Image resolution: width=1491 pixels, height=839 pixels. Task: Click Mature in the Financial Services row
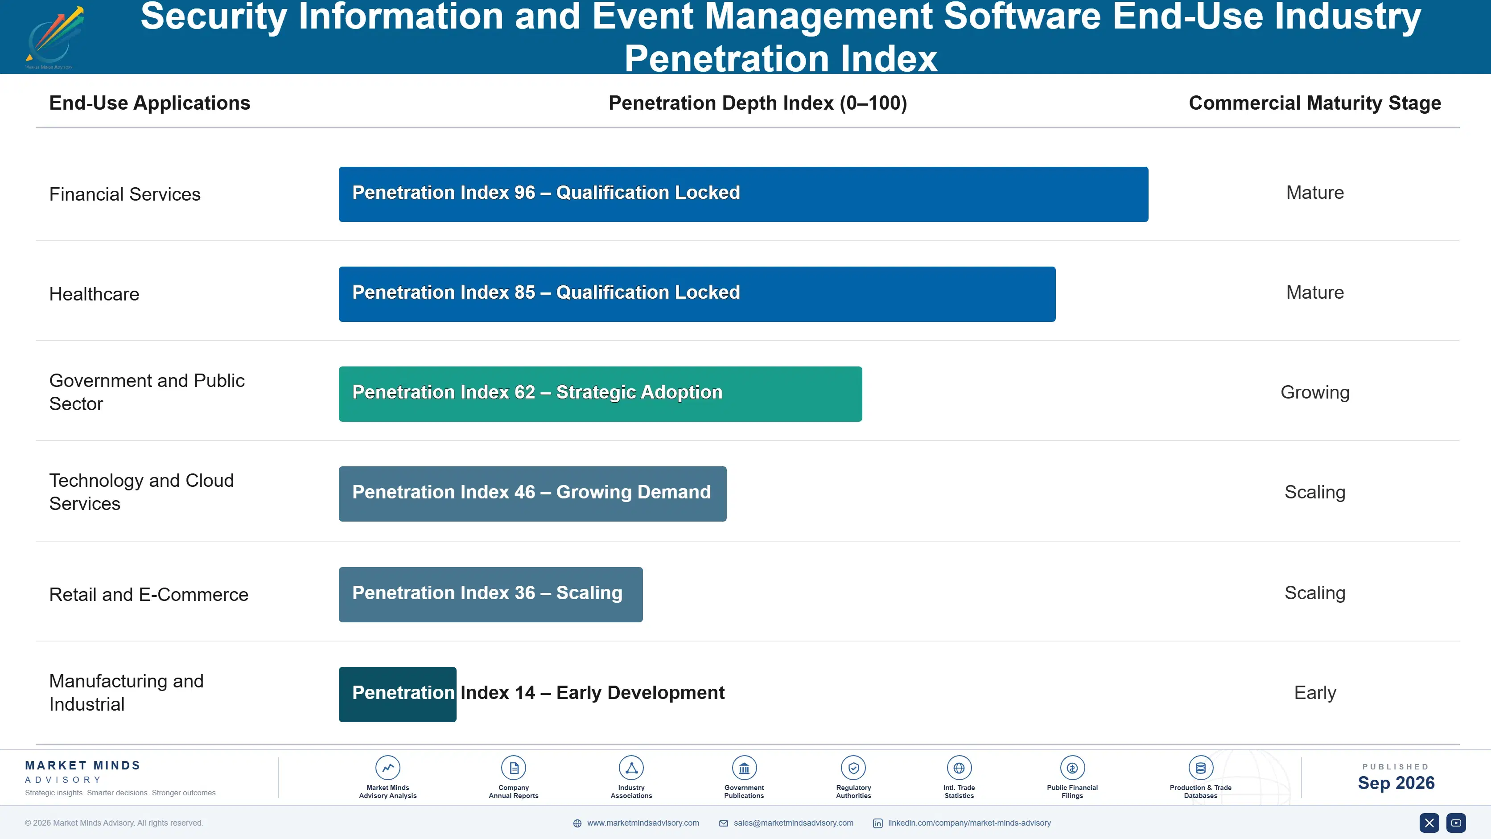tap(1315, 193)
